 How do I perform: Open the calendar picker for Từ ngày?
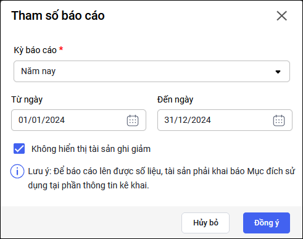point(133,120)
